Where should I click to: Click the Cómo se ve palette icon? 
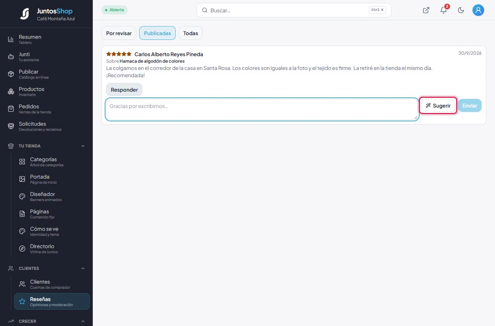tap(22, 231)
